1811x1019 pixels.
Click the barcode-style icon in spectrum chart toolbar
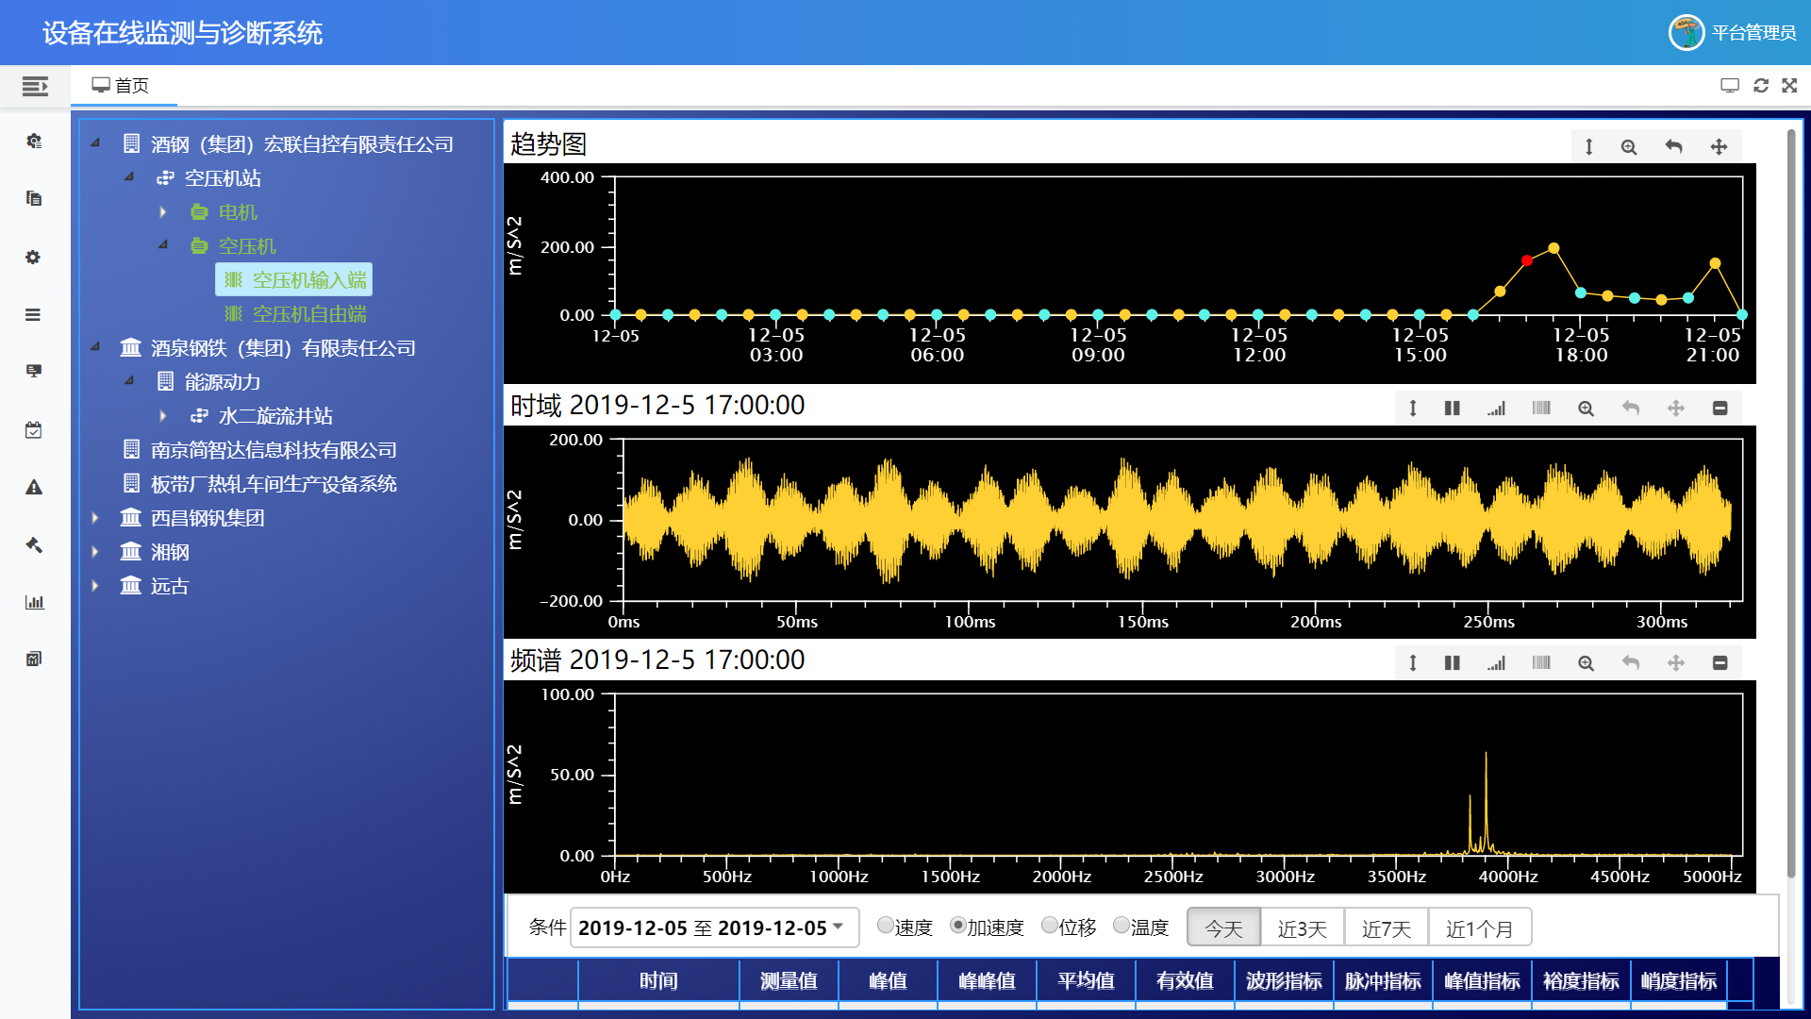(x=1541, y=663)
